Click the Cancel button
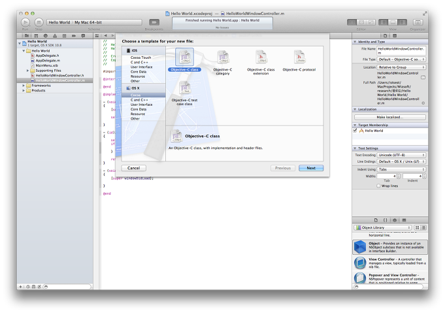Viewport: 445px width, 313px height. pyautogui.click(x=134, y=168)
